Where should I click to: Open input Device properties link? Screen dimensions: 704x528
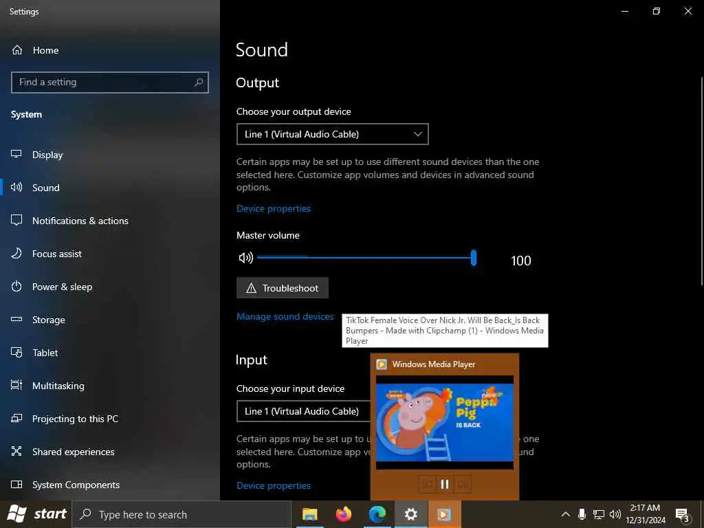click(274, 485)
